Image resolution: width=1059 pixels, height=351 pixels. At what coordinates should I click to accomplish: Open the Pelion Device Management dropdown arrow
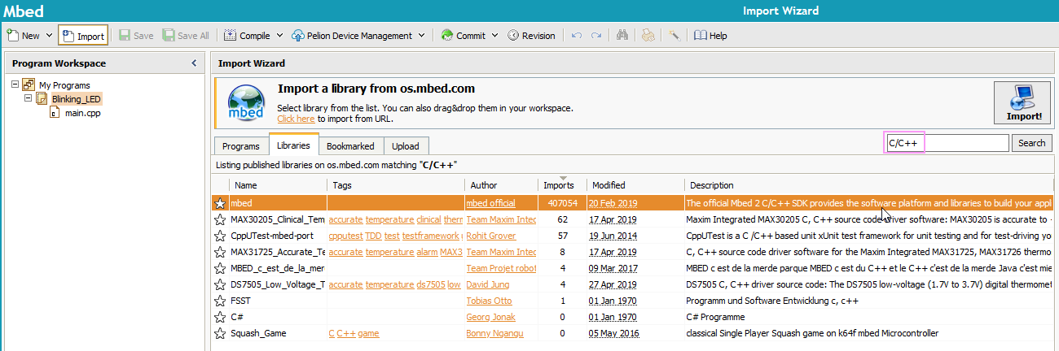point(421,36)
